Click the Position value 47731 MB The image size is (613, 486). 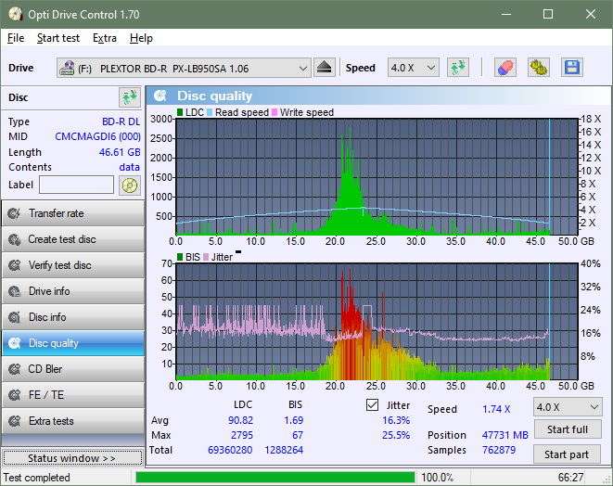click(x=505, y=435)
